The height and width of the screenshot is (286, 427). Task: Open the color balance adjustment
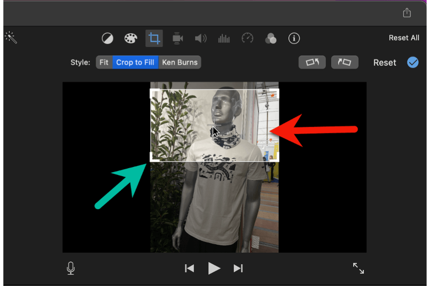coord(107,38)
